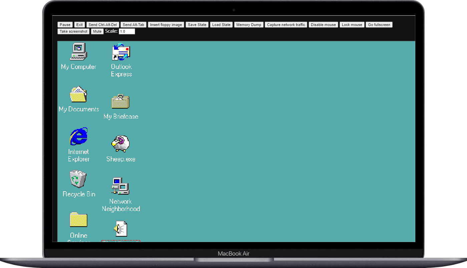Click the My Briefcase label text
The width and height of the screenshot is (467, 268).
[x=121, y=116]
